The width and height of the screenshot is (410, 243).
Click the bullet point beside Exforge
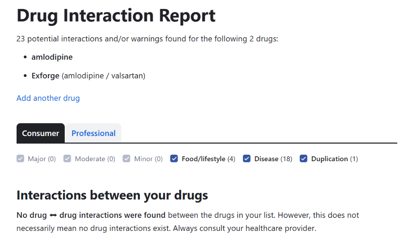25,76
